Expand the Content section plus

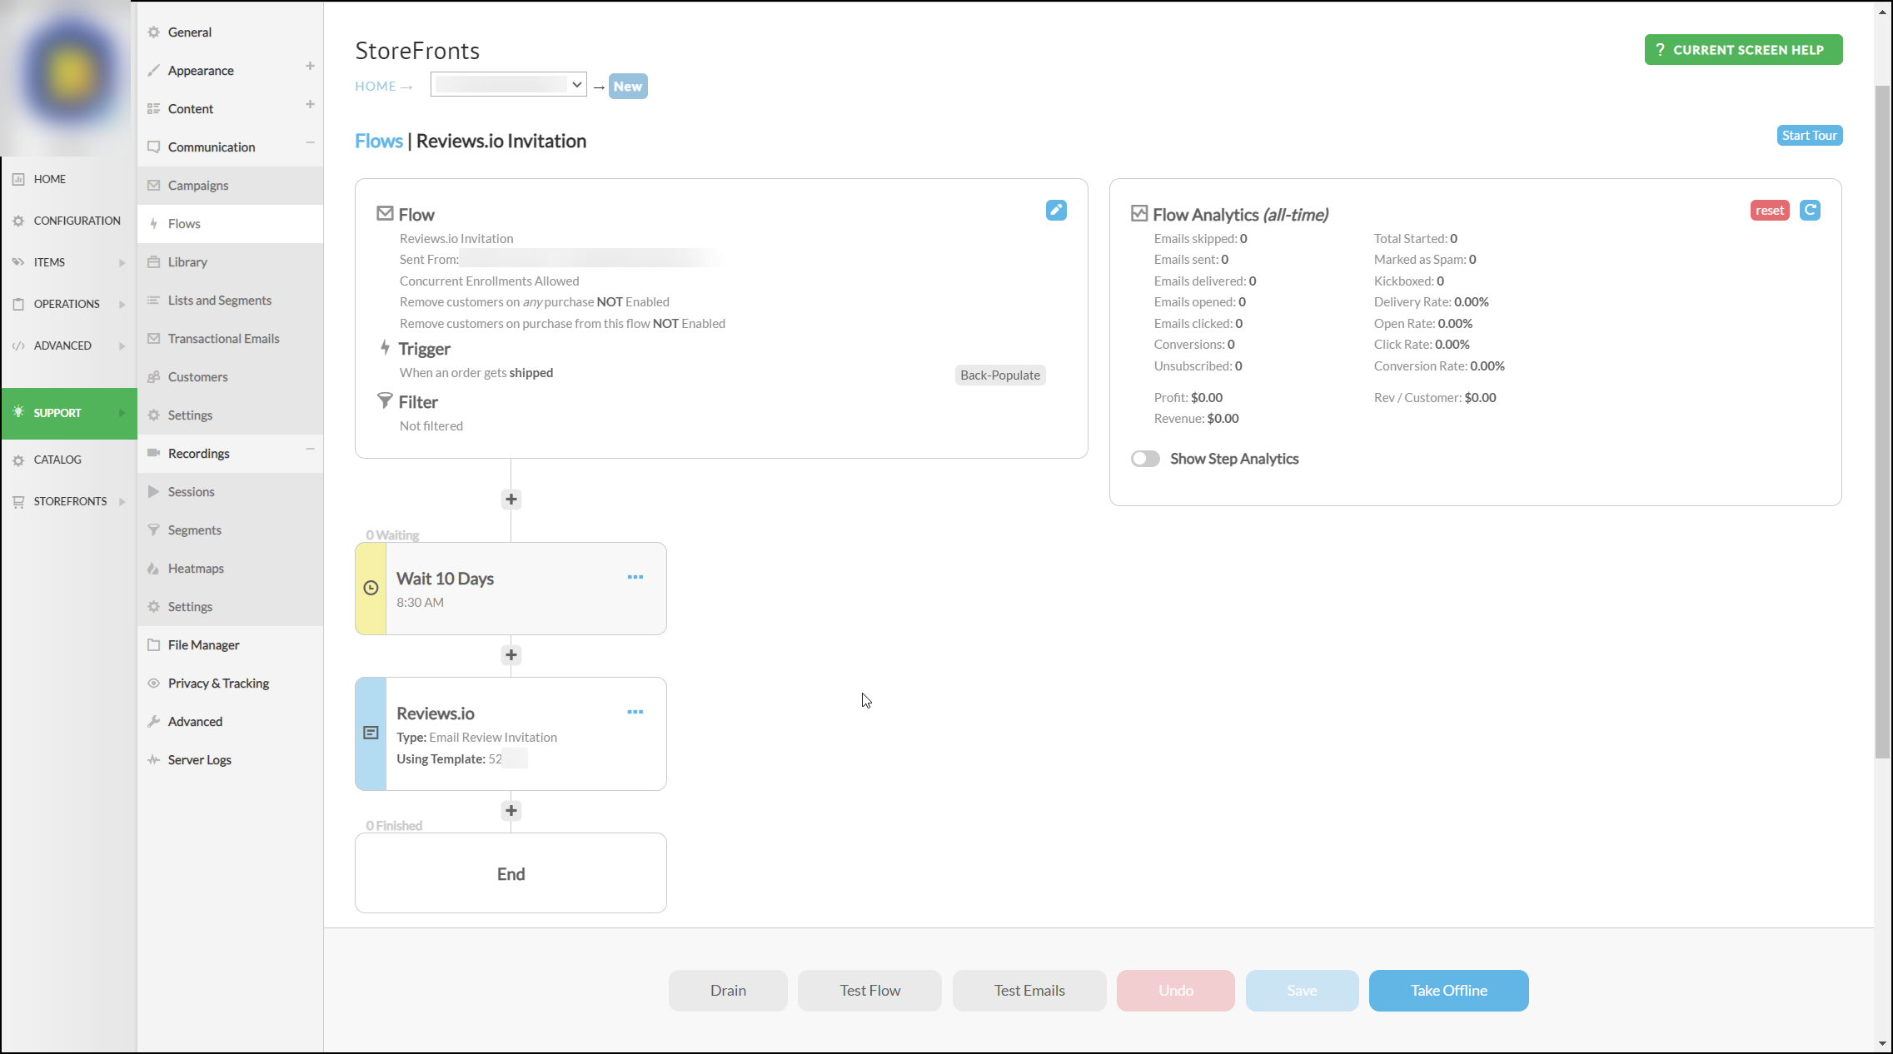[x=310, y=104]
